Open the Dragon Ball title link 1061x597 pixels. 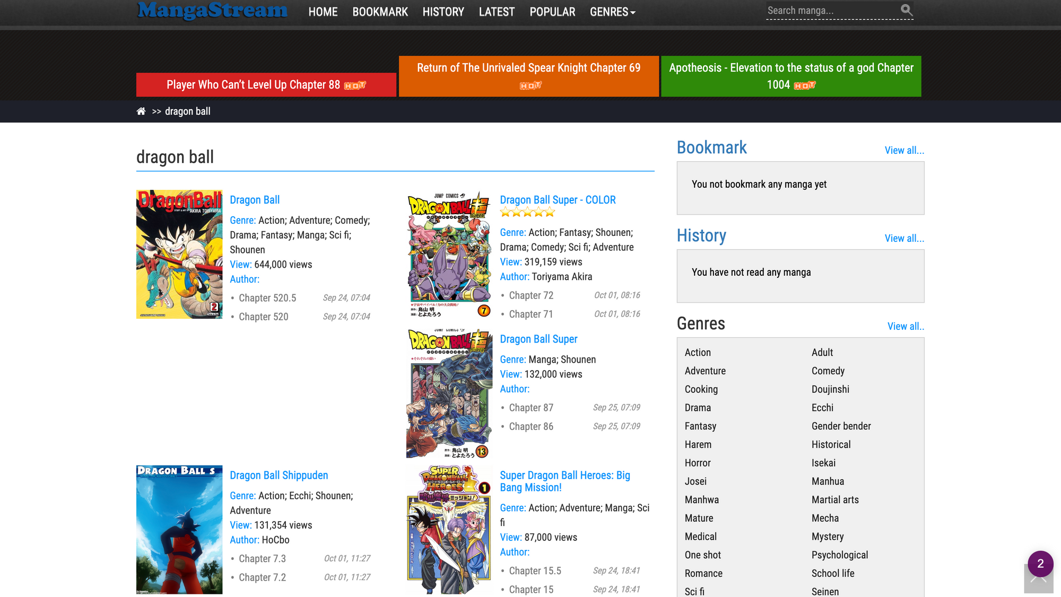255,200
